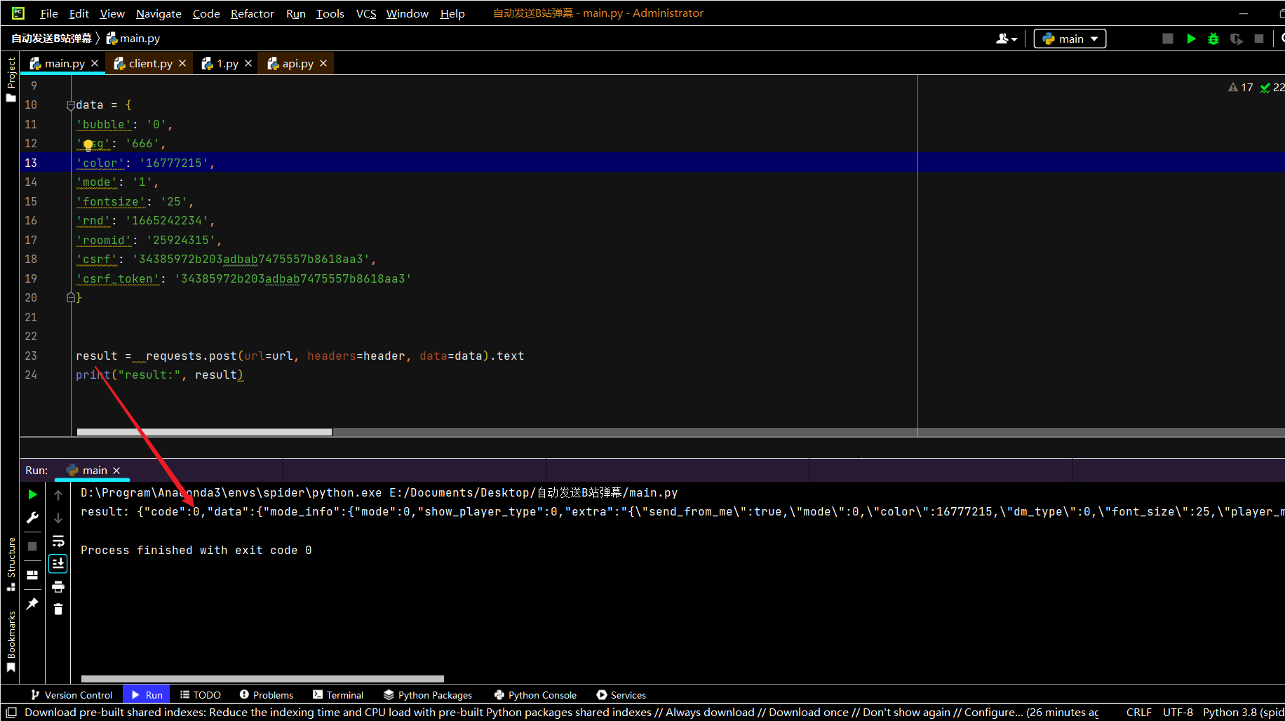The image size is (1285, 721).
Task: Collapse the fold marker at line 20
Action: [70, 297]
